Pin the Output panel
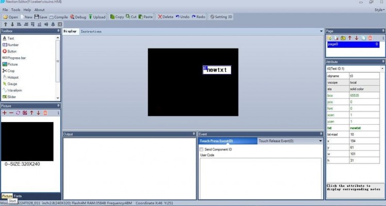Image resolution: width=386 pixels, height=206 pixels. 194,134
